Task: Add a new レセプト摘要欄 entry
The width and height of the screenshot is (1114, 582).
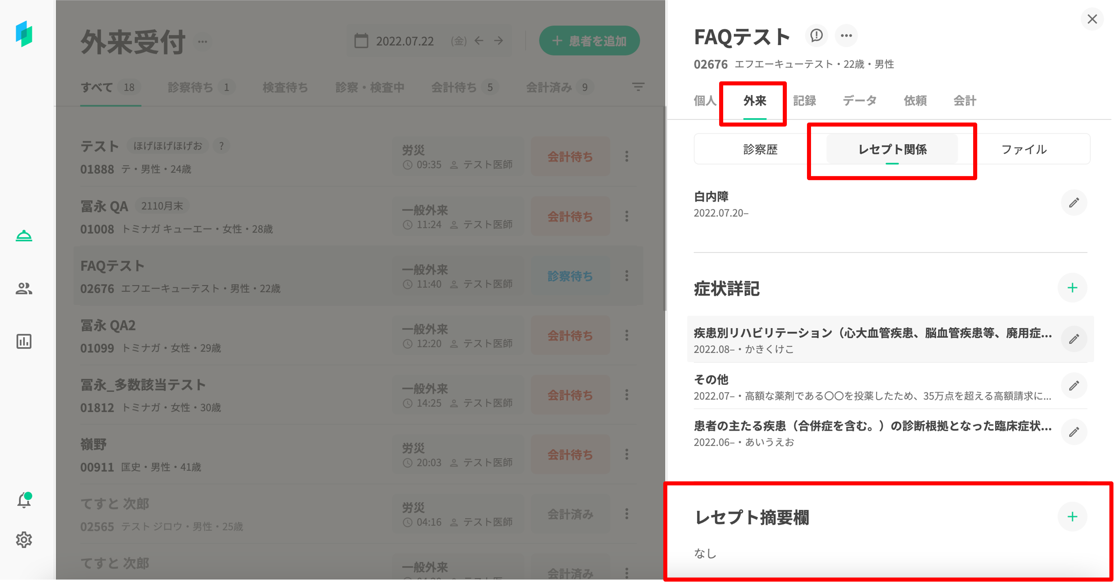Action: coord(1072,517)
